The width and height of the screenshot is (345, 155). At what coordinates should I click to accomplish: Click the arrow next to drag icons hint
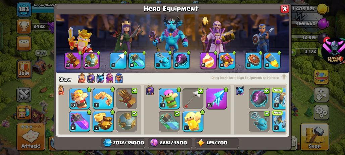pyautogui.click(x=284, y=77)
